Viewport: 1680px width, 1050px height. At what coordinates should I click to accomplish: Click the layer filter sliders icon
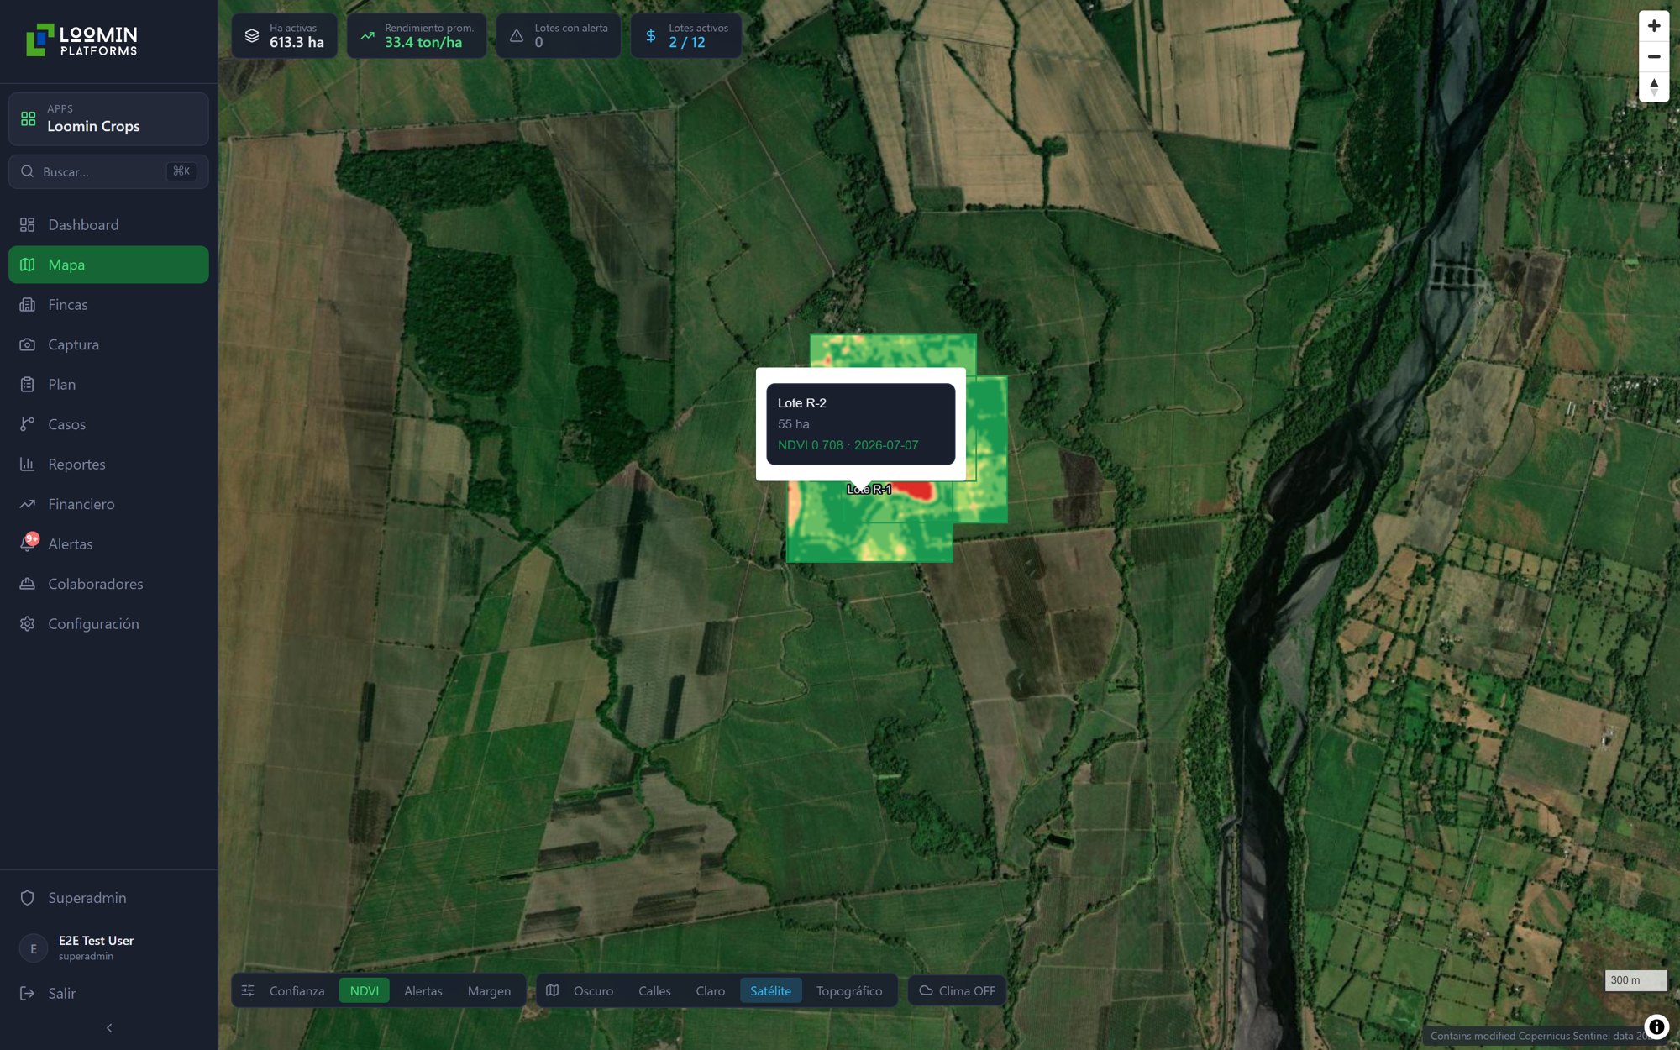248,990
